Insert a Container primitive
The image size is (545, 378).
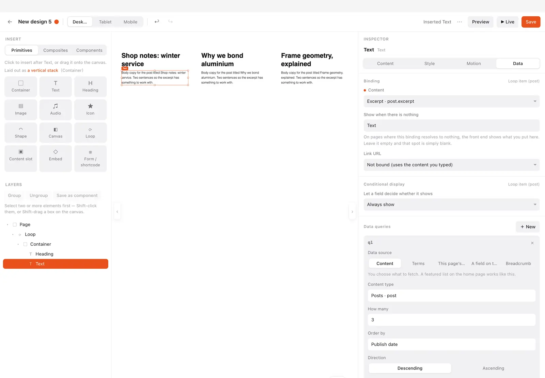pyautogui.click(x=21, y=86)
